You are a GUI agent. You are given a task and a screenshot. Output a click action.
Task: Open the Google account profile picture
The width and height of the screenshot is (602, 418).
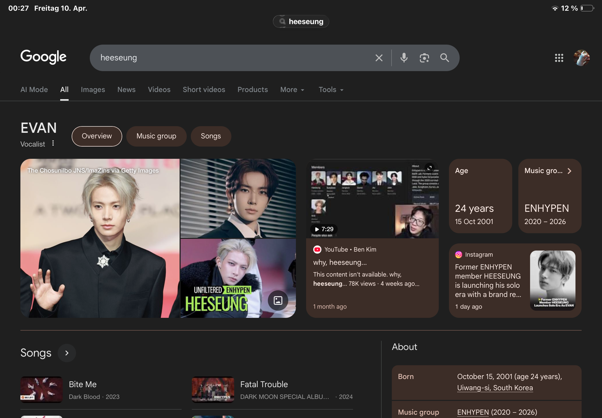pos(581,58)
